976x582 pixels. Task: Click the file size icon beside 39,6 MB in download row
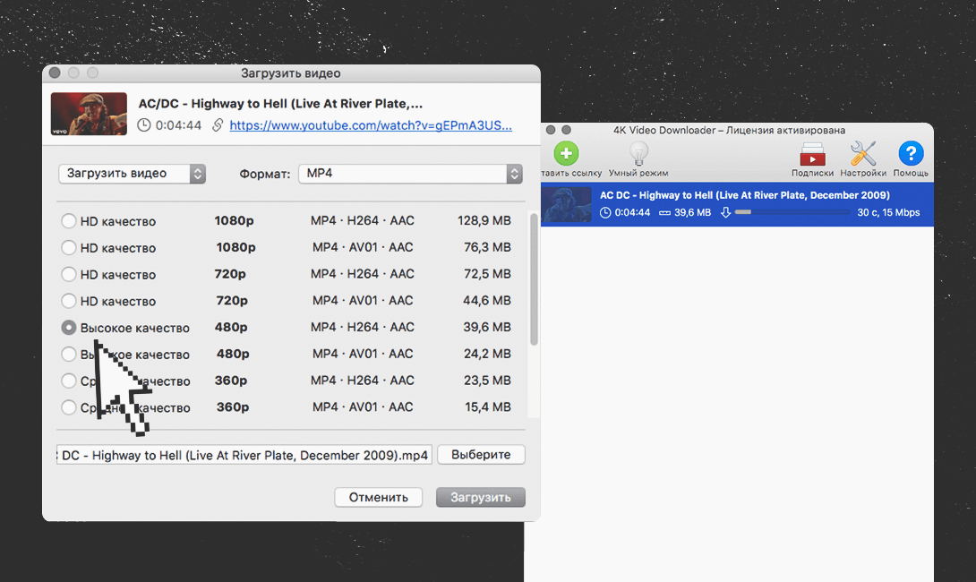click(664, 212)
